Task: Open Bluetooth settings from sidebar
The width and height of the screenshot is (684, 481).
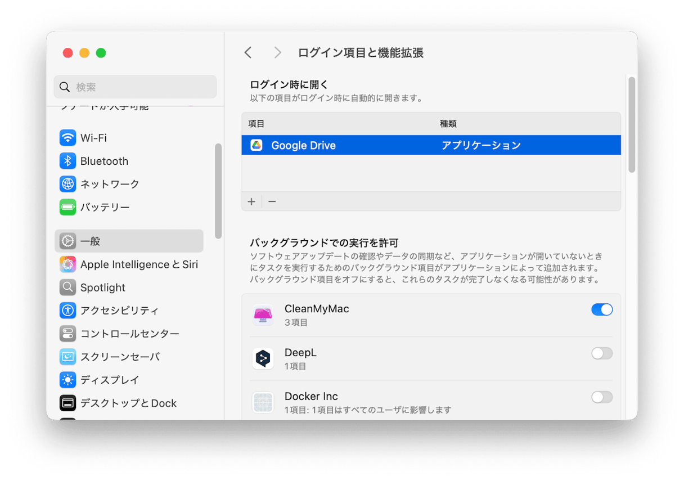Action: 104,161
